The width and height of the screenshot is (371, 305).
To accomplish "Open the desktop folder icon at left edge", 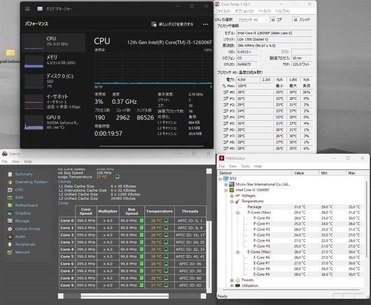I will 10,52.
